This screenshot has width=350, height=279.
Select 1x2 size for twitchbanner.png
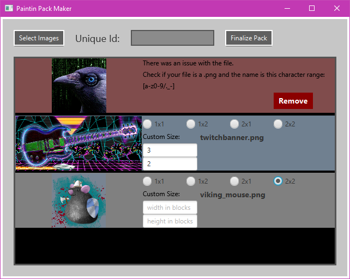pyautogui.click(x=197, y=124)
